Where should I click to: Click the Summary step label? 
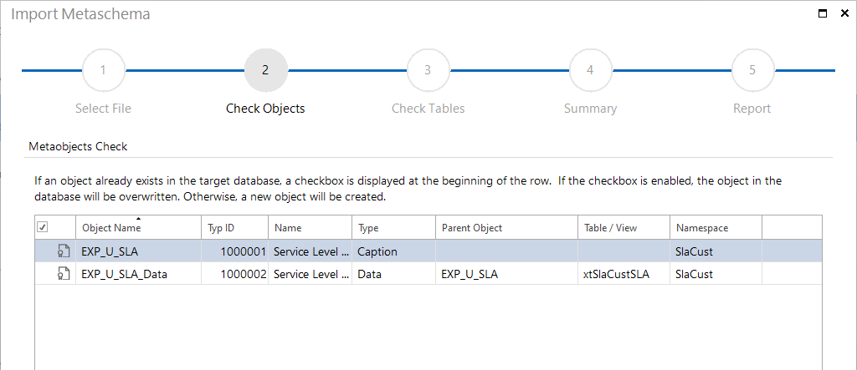click(x=590, y=109)
